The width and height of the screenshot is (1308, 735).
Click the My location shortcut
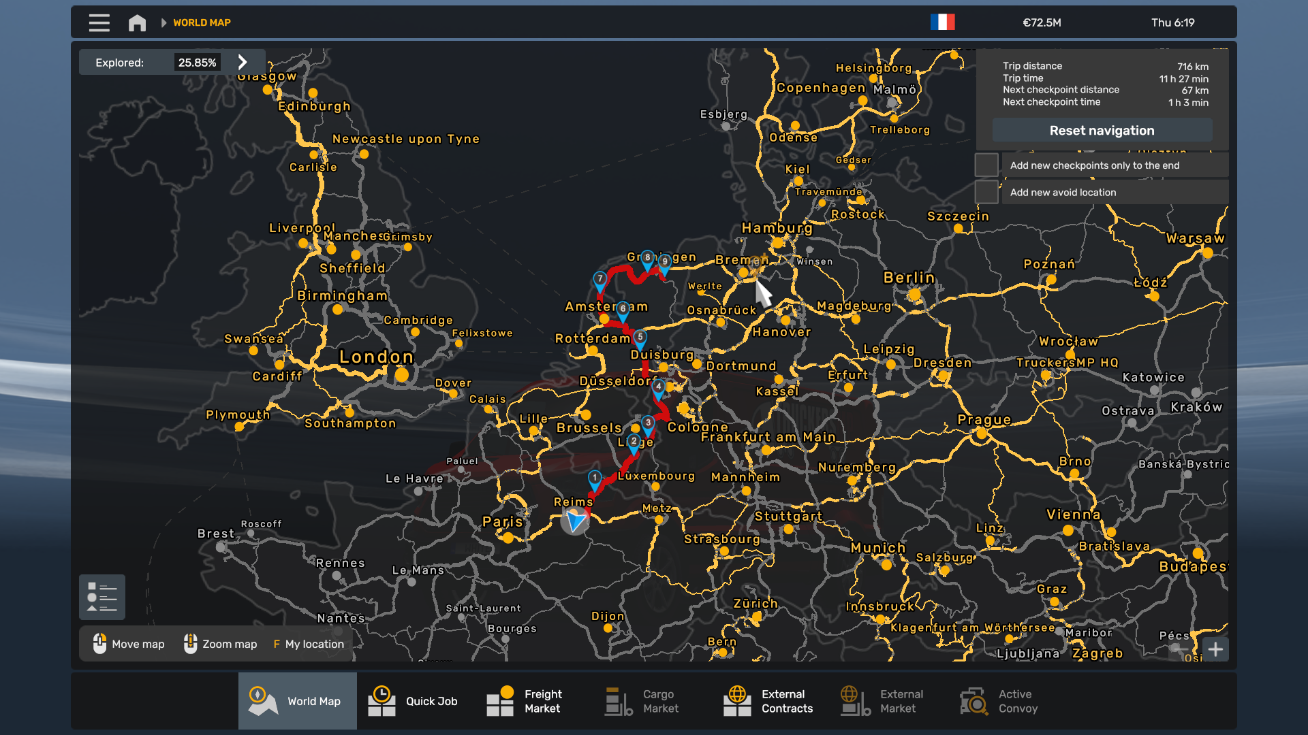tap(309, 644)
